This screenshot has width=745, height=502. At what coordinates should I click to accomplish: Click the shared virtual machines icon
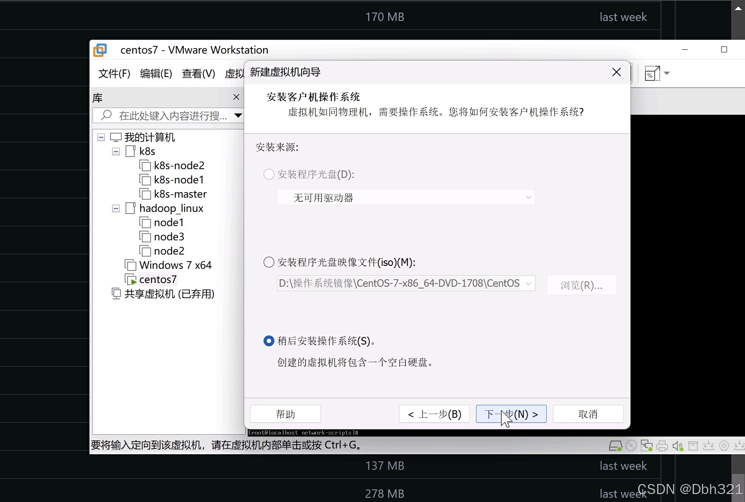[x=116, y=293]
